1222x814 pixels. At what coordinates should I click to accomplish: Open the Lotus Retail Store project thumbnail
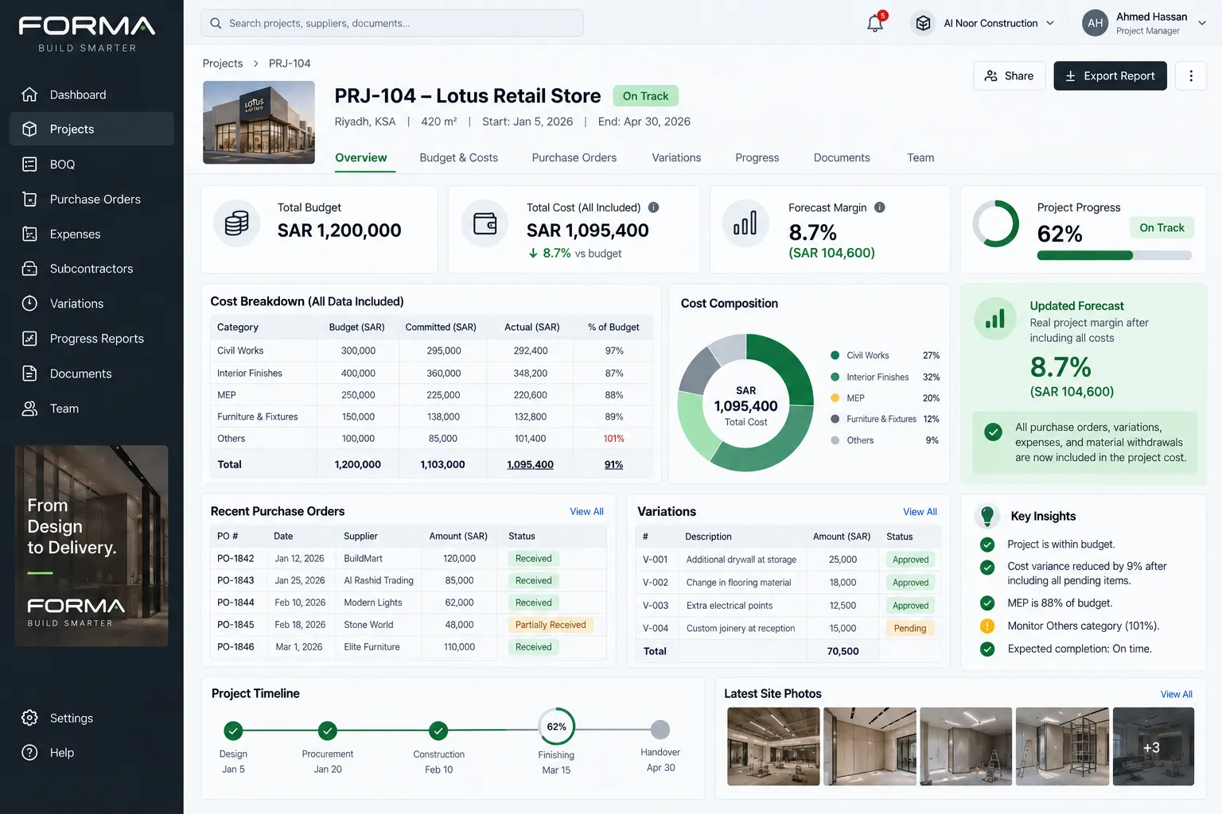[259, 122]
